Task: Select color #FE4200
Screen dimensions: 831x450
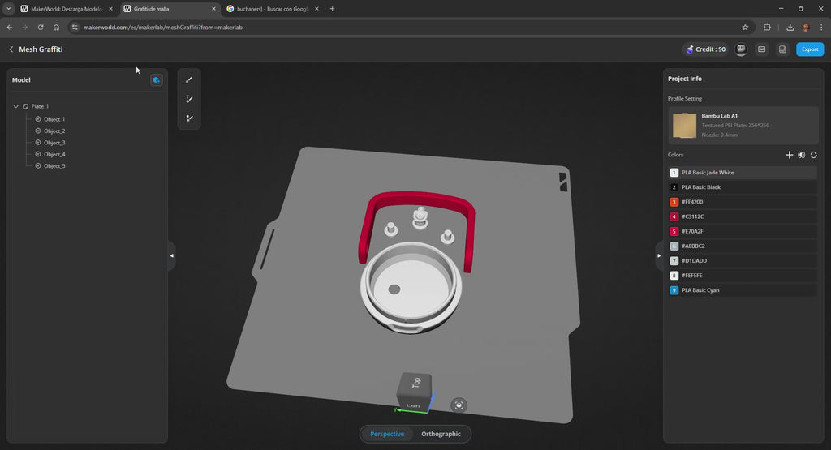Action: (x=742, y=202)
